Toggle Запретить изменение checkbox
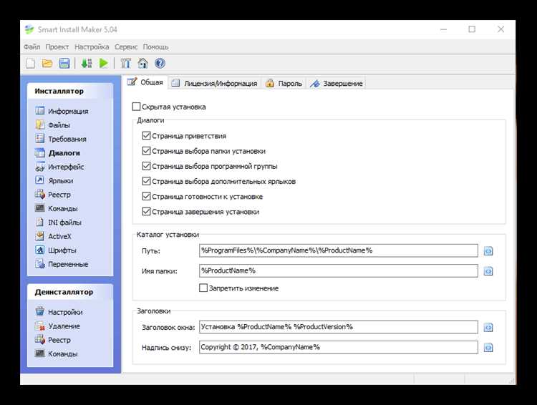This screenshot has height=405, width=537. pyautogui.click(x=203, y=288)
